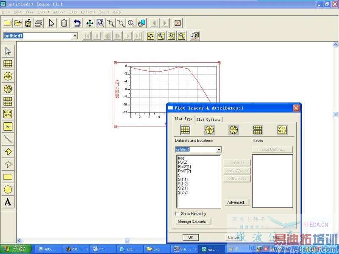The height and width of the screenshot is (254, 339).
Task: Open the View menu
Action: point(30,12)
